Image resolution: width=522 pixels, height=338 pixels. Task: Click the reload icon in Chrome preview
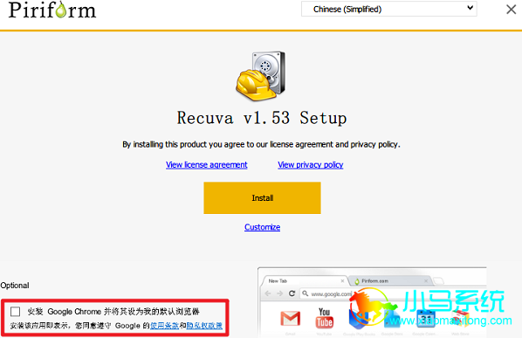[292, 293]
